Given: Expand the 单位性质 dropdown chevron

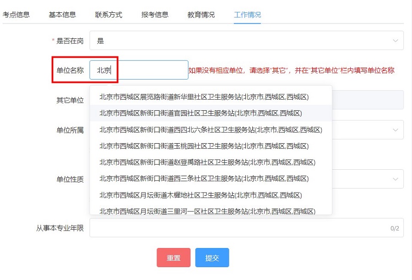Looking at the screenshot, I should click(x=395, y=179).
